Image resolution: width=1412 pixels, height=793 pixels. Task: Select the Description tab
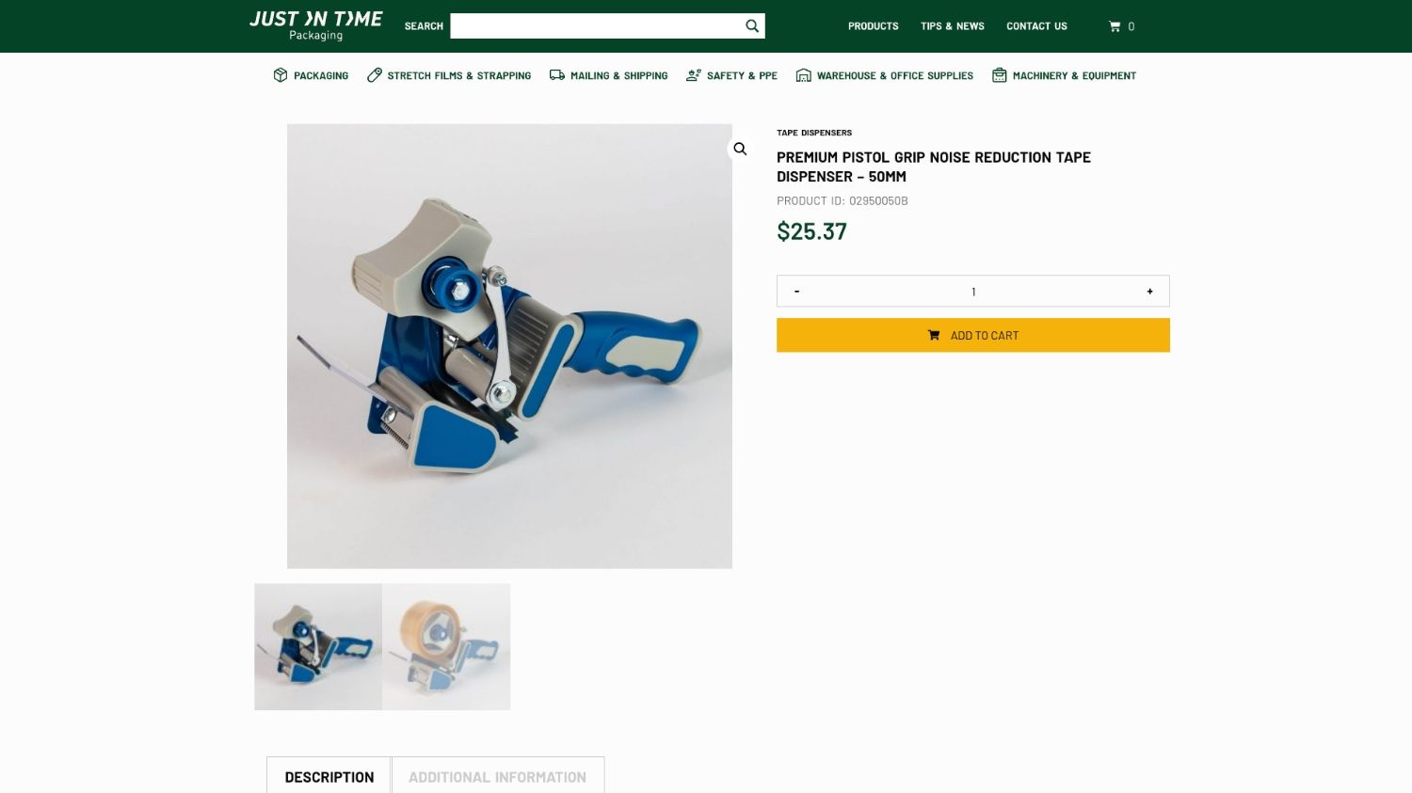[329, 777]
